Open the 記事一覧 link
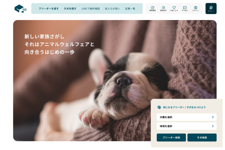Screen dimensions: 225x150 [x=130, y=9]
